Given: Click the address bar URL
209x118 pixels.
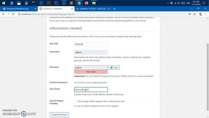Looking at the screenshot, I should point(48,14).
